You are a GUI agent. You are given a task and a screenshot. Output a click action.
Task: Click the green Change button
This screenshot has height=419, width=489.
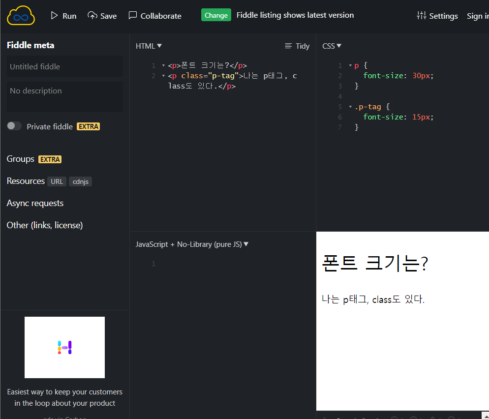pos(216,15)
